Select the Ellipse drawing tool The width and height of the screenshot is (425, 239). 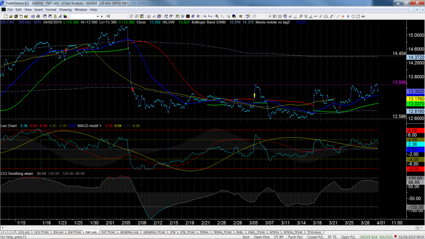(353, 16)
